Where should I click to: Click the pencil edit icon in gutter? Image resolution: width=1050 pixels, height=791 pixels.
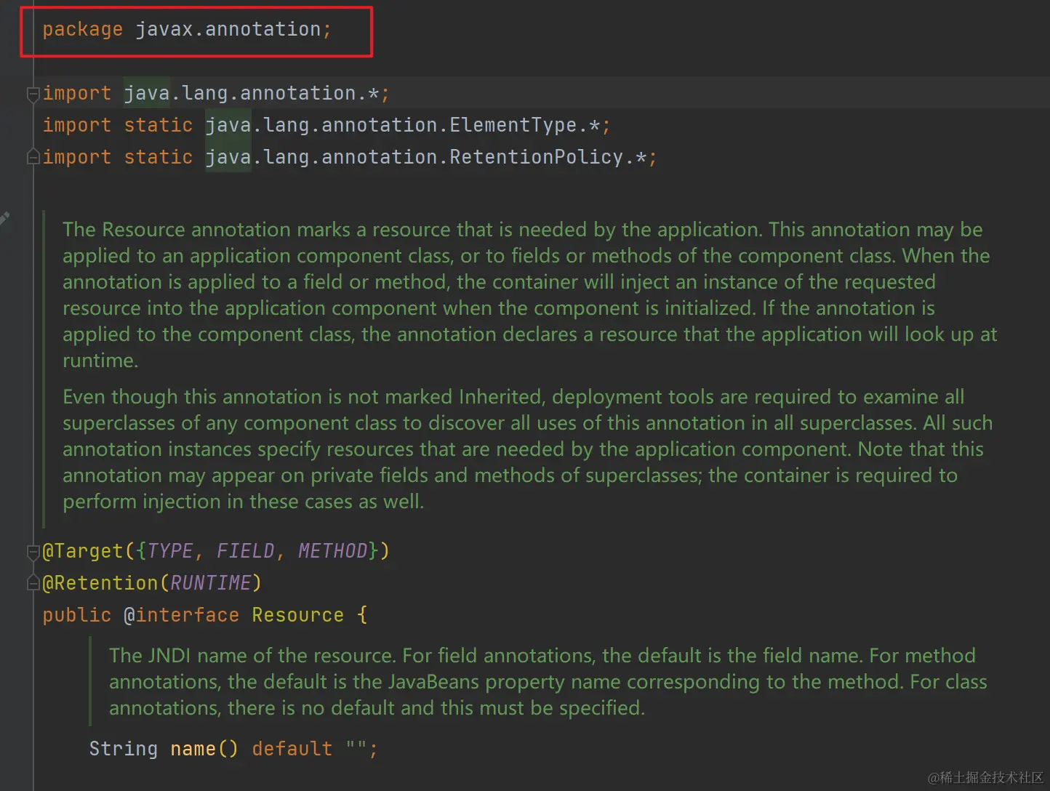click(x=4, y=217)
